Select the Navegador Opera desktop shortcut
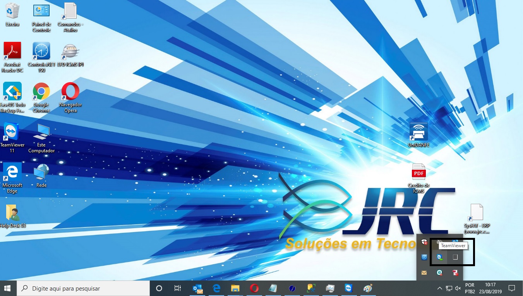523x296 pixels. click(70, 98)
